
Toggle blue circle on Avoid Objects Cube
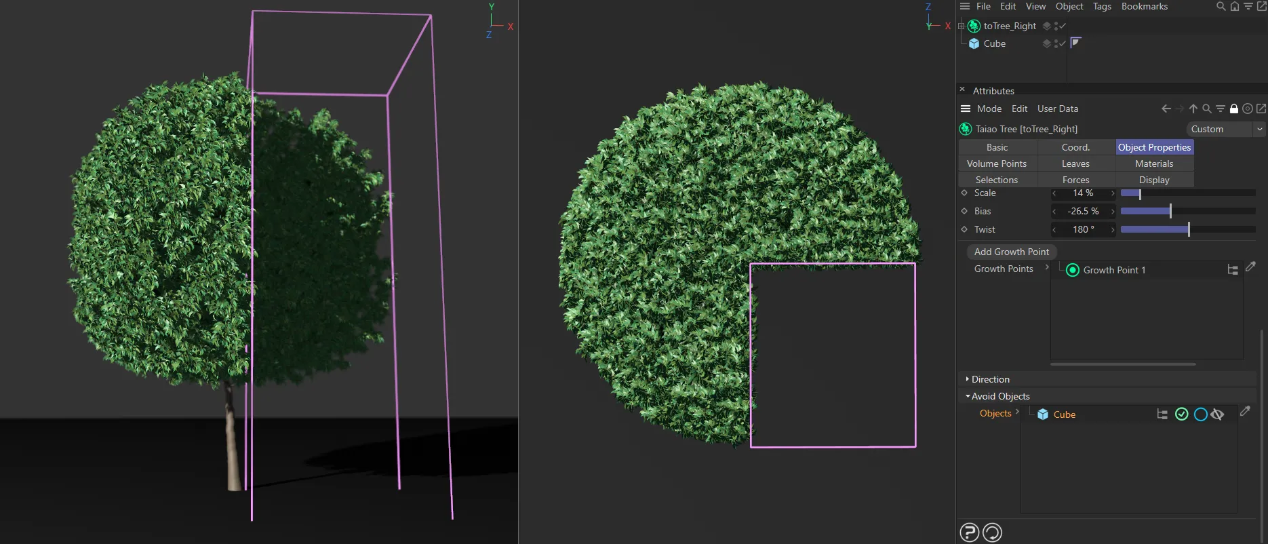[1201, 414]
